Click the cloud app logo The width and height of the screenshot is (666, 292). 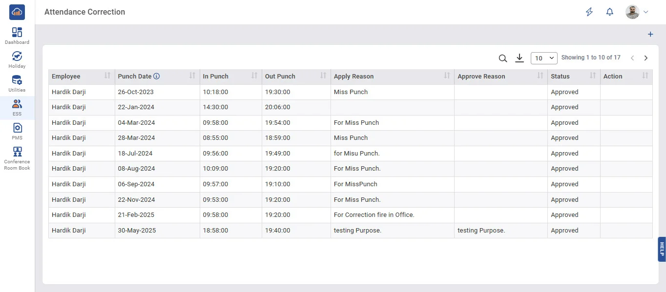(x=17, y=12)
